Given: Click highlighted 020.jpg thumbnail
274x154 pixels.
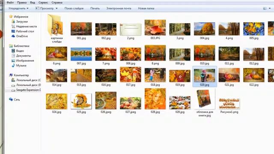Looking at the screenshot, I should 205,75.
